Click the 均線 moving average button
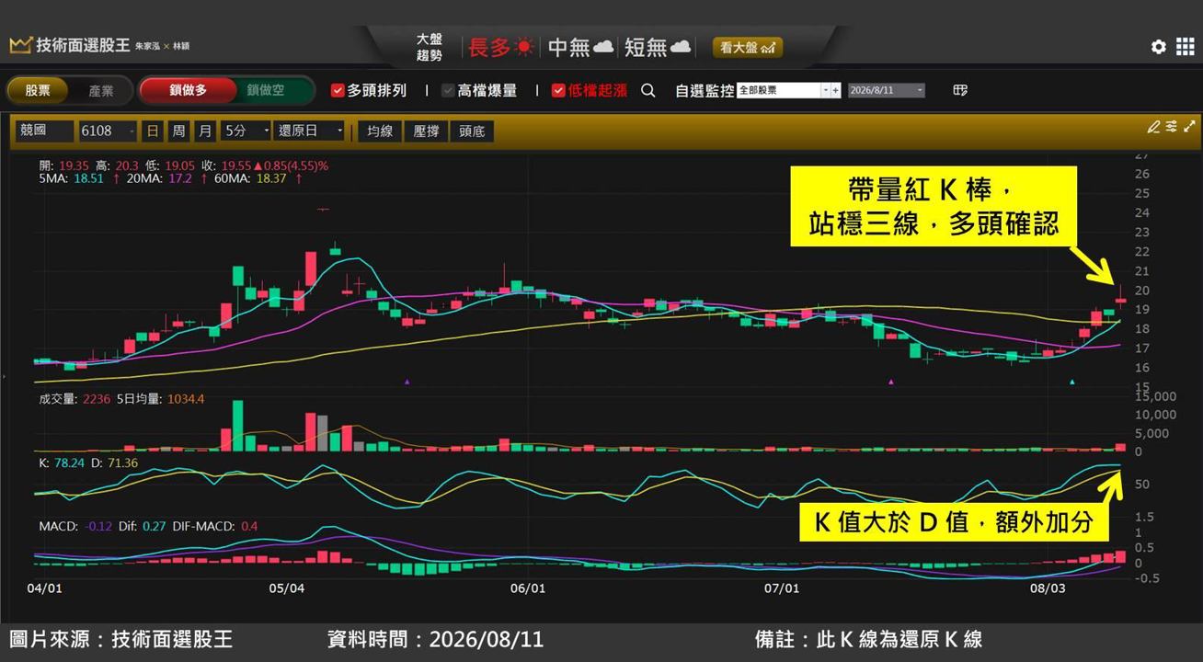This screenshot has width=1203, height=662. coord(380,131)
